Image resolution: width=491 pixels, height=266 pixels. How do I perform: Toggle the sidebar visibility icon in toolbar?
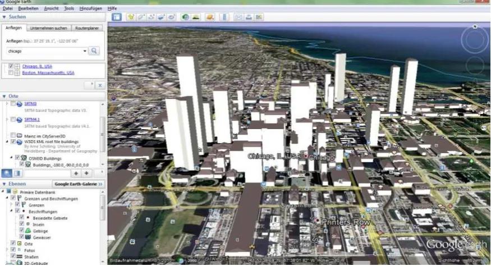pos(117,17)
